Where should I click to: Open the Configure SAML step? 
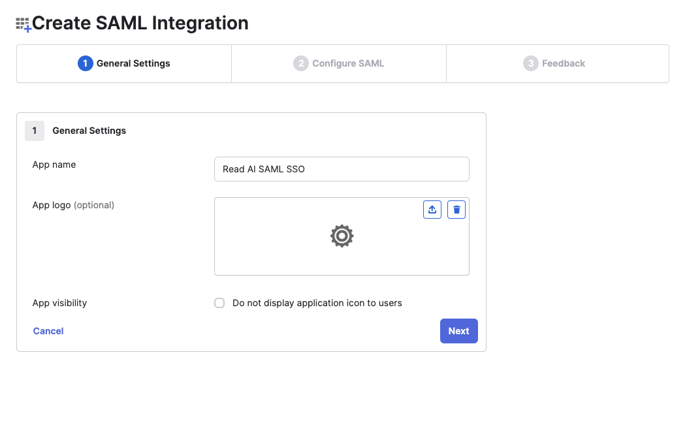pyautogui.click(x=339, y=63)
